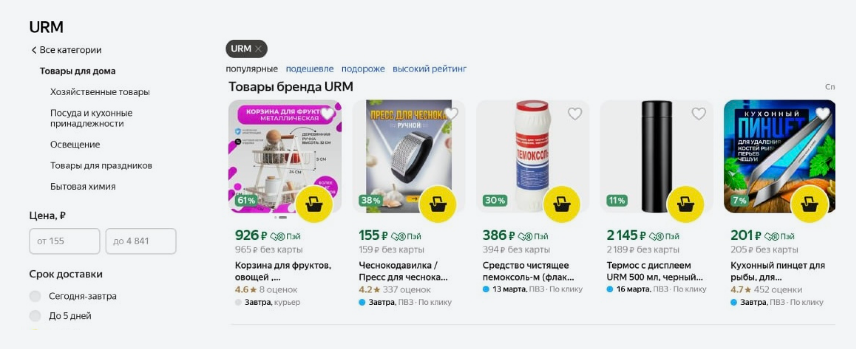Sort by высокий рейтинг
The width and height of the screenshot is (856, 349).
[x=430, y=69]
